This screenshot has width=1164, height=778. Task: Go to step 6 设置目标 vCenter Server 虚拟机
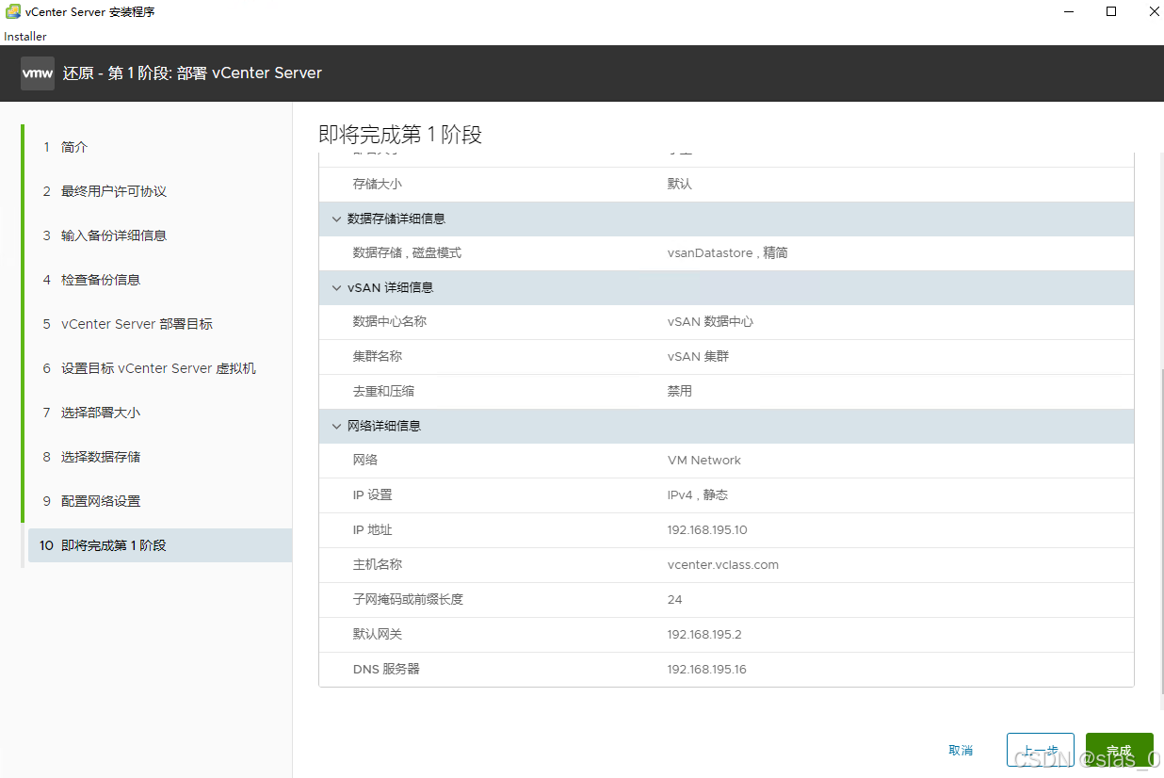tap(158, 368)
